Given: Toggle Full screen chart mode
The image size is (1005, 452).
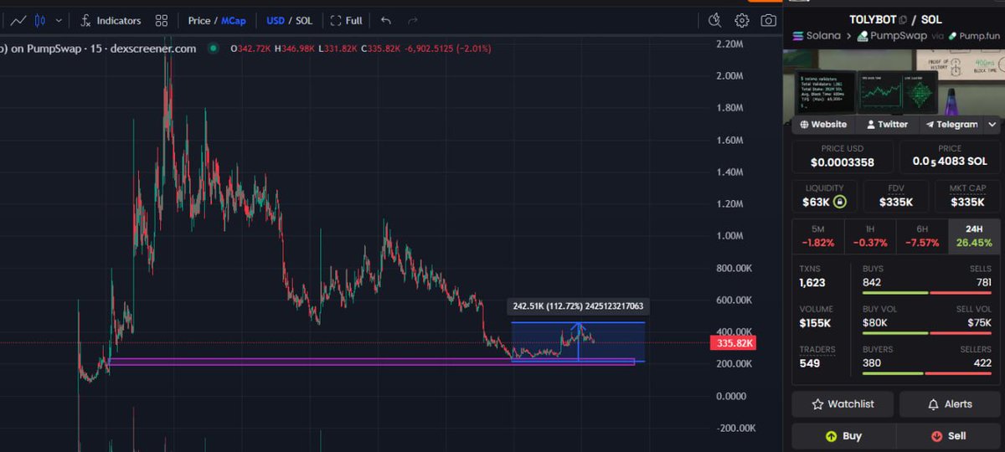Looking at the screenshot, I should pyautogui.click(x=347, y=20).
